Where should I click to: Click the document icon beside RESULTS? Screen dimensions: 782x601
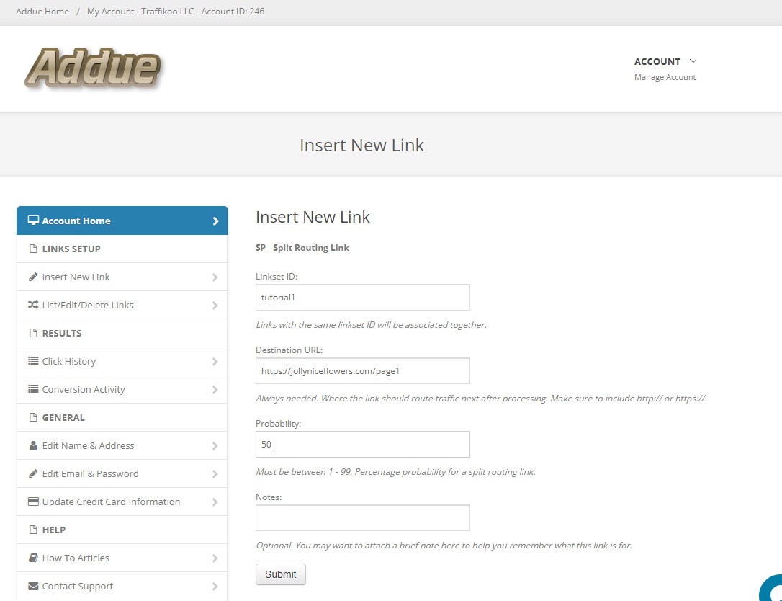pyautogui.click(x=33, y=333)
